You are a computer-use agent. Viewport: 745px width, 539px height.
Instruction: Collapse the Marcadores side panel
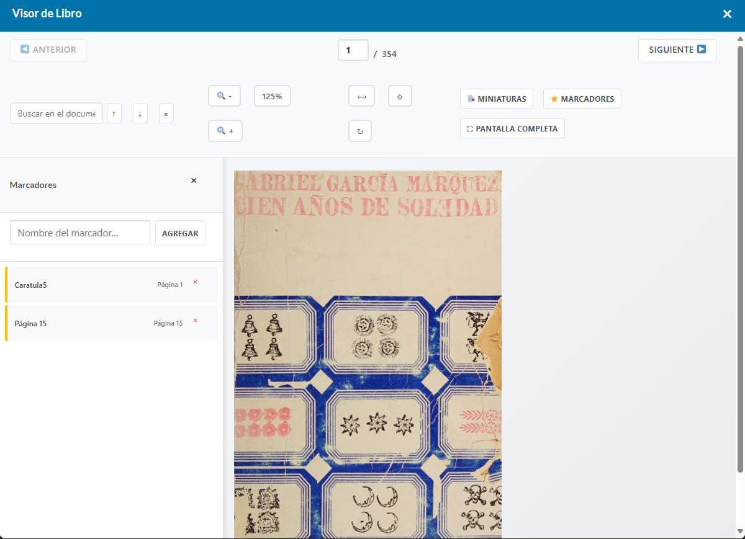[x=194, y=180]
